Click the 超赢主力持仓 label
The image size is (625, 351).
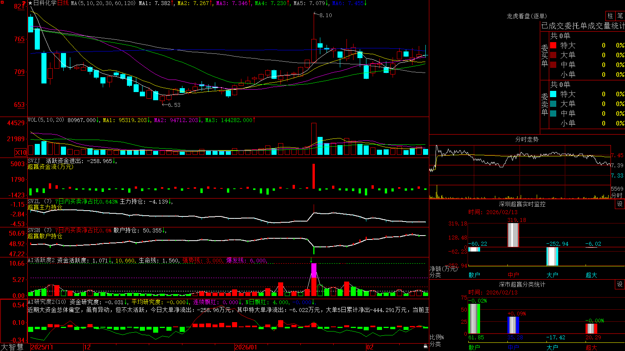point(45,207)
